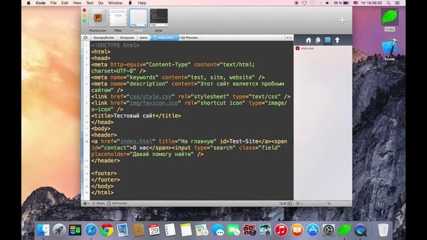Screen dimensions: 427x240
Task: Open the Apple menu
Action: pos(29,3)
